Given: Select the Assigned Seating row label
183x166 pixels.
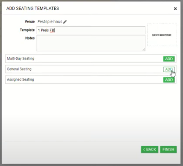Looking at the screenshot, I should [20, 80].
